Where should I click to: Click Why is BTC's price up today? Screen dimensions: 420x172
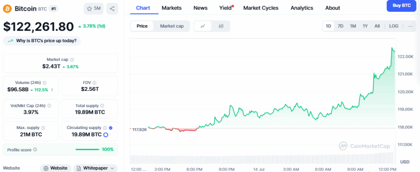(x=41, y=41)
